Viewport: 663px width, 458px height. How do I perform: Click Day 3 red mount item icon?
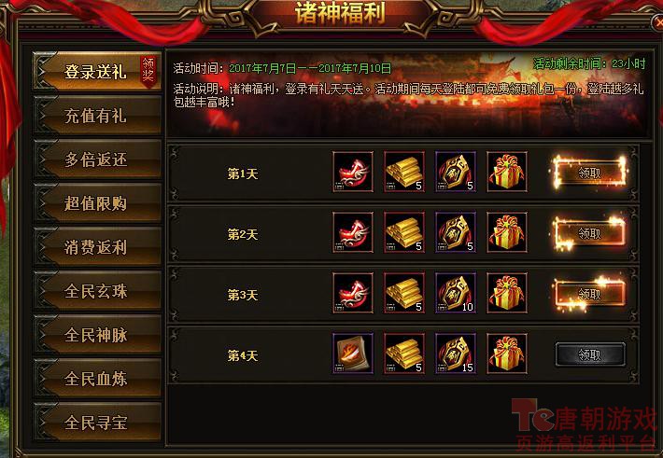(x=353, y=293)
